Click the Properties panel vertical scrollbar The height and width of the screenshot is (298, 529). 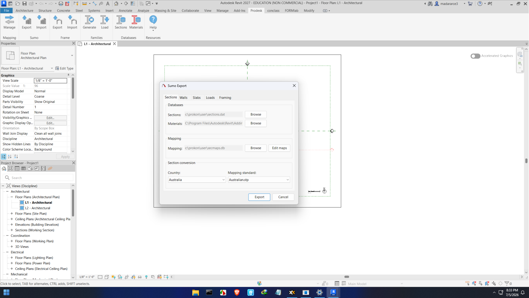(x=73, y=88)
